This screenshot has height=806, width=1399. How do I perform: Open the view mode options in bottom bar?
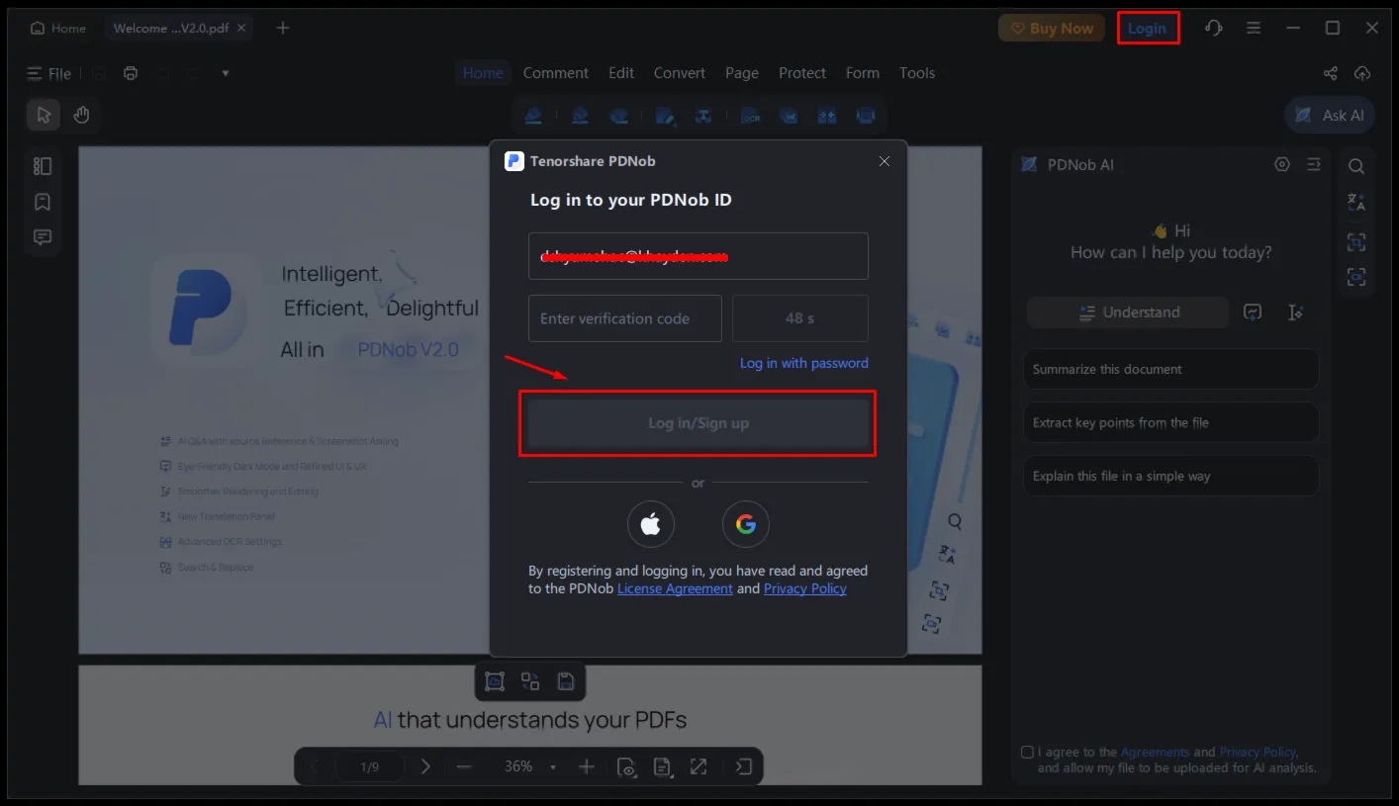point(625,766)
